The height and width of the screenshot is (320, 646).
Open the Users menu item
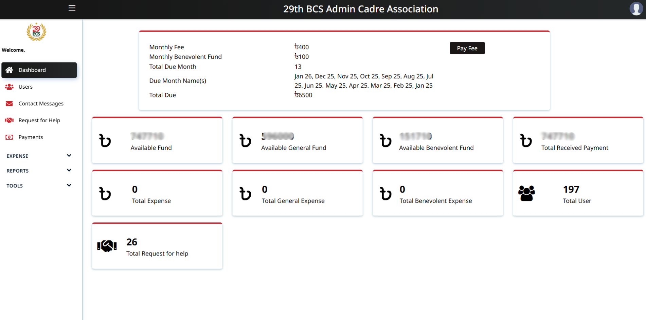25,87
